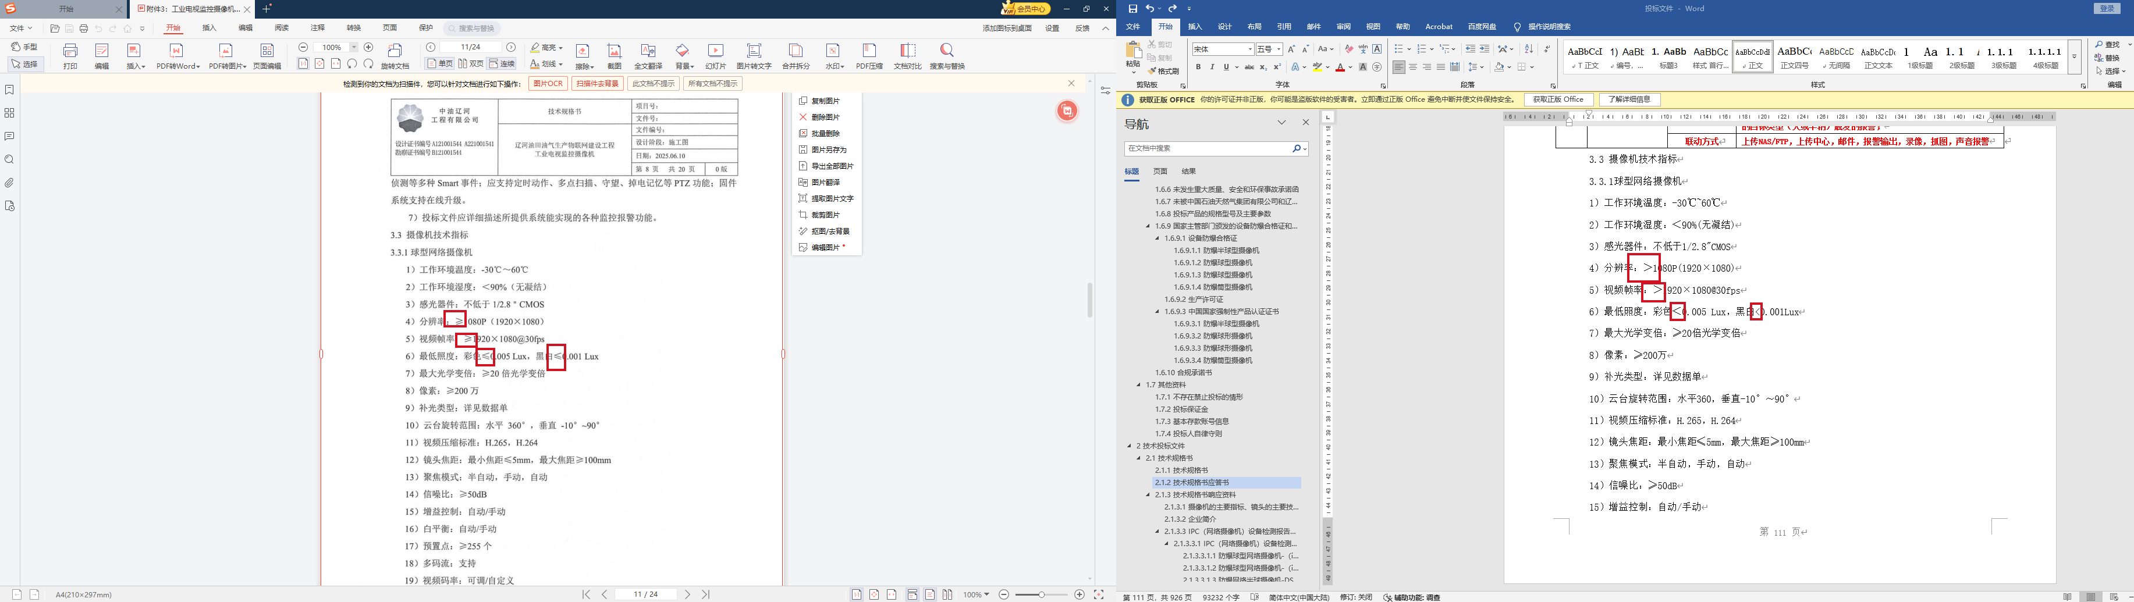Toggle 连续 continuous scrolling in PDF viewer
The image size is (2134, 602).
tap(502, 64)
